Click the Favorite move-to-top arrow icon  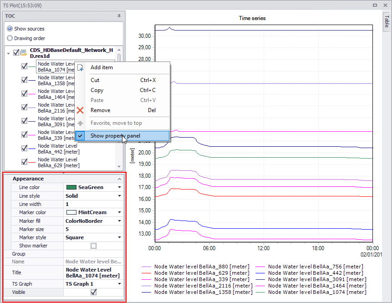[80, 123]
